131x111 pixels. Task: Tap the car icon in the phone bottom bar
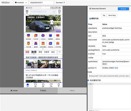(x=43, y=85)
